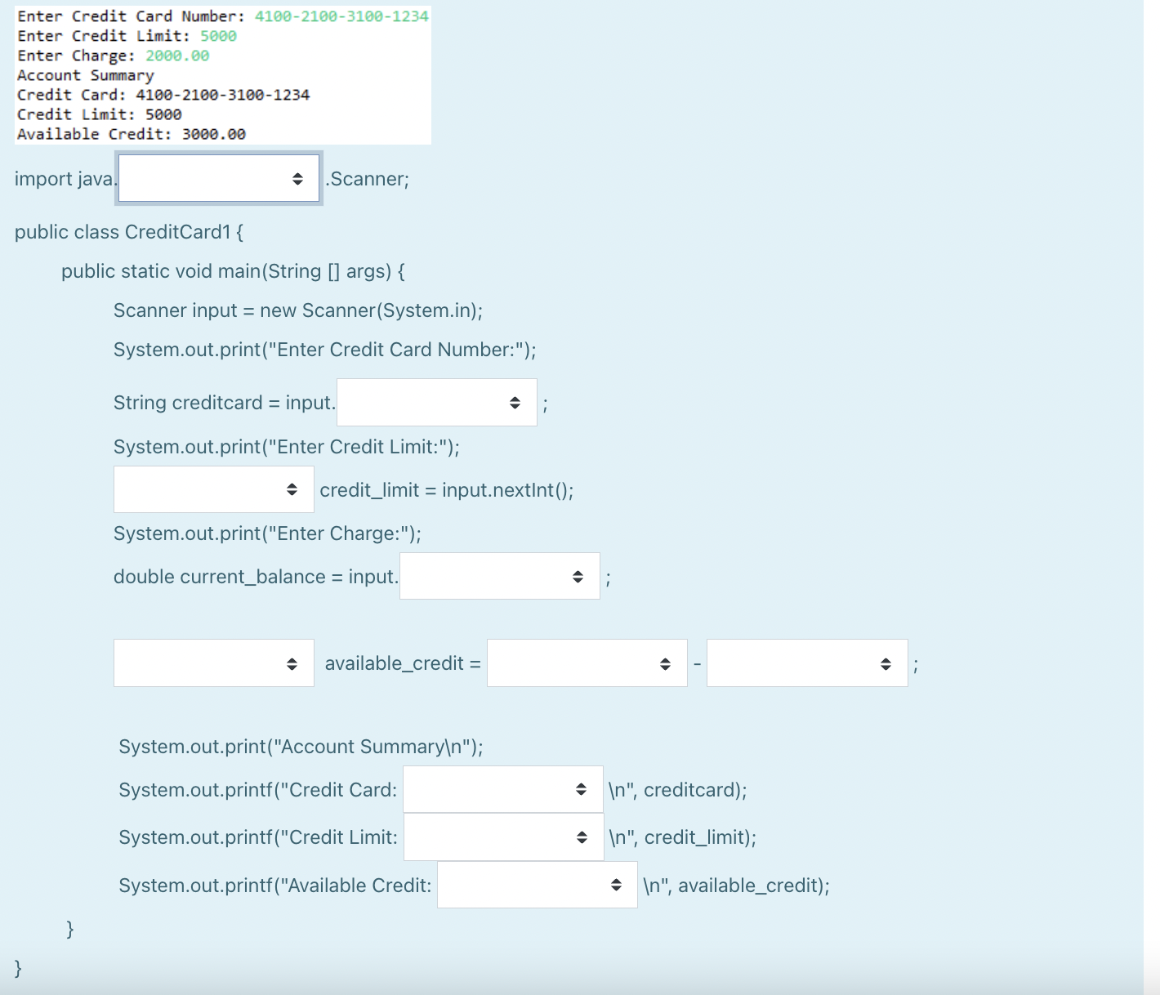Image resolution: width=1160 pixels, height=995 pixels.
Task: Click 'System.out.print("Enter Charge:");' line
Action: point(268,533)
